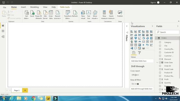Select the KPI visual
Screen dimensions: 180x101
click(151, 42)
